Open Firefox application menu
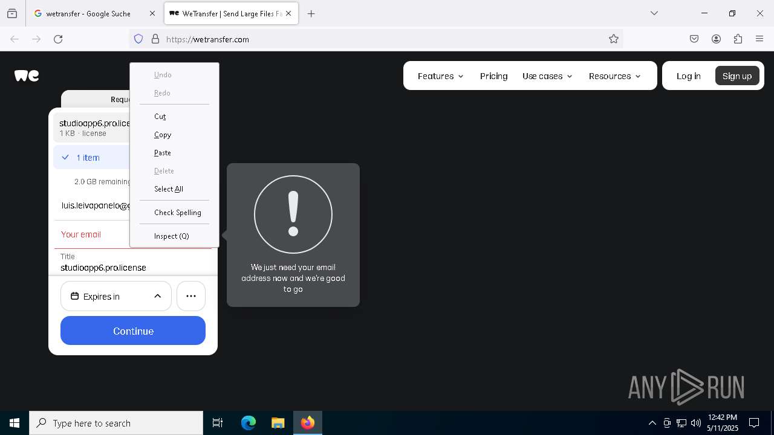Image resolution: width=774 pixels, height=435 pixels. tap(759, 39)
